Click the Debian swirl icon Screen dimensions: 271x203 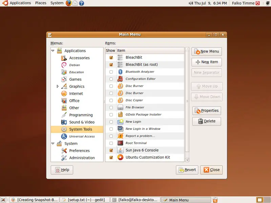coord(64,65)
